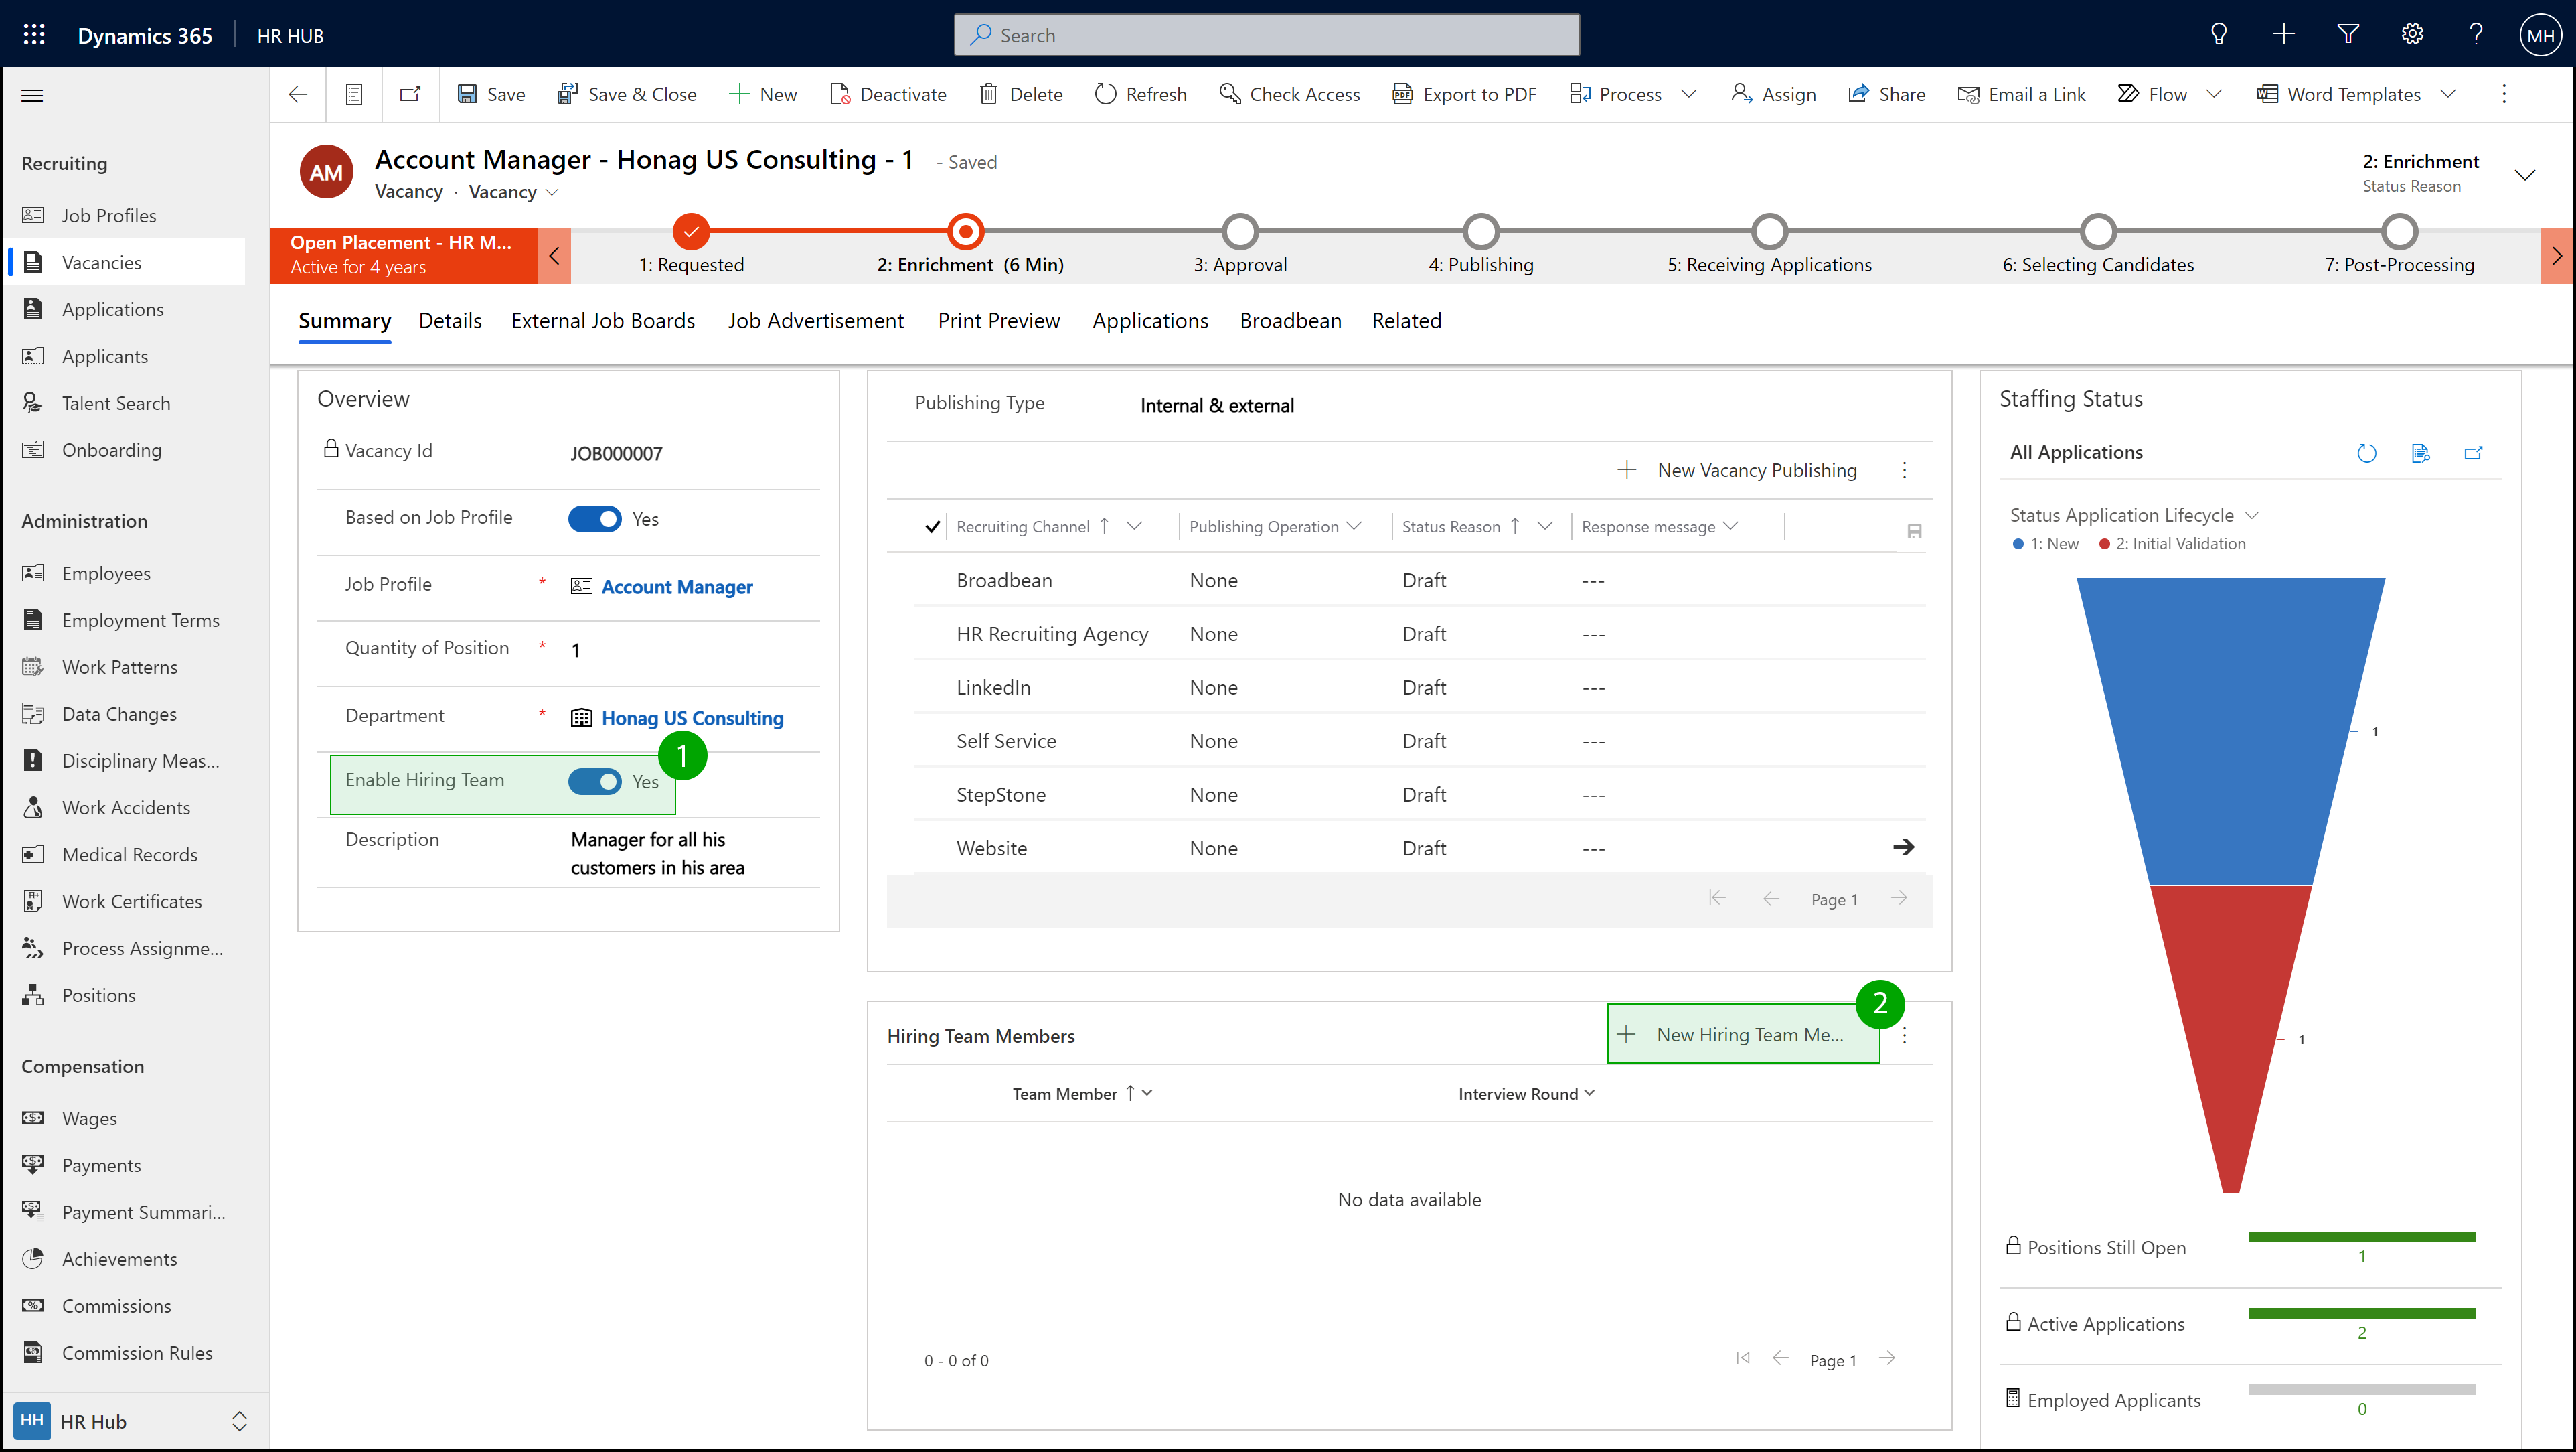Screen dimensions: 2576x1452
Task: Save icon in Vacancy Publishing grid header
Action: point(1914,531)
